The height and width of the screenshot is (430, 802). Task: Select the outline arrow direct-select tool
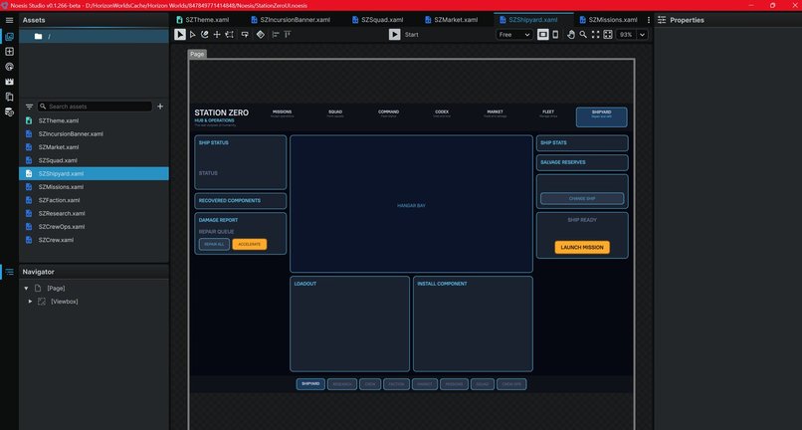(x=193, y=34)
